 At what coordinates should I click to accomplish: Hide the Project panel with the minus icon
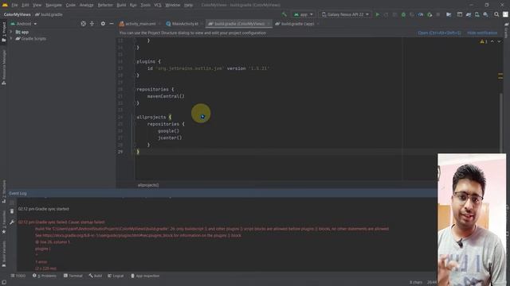[112, 24]
